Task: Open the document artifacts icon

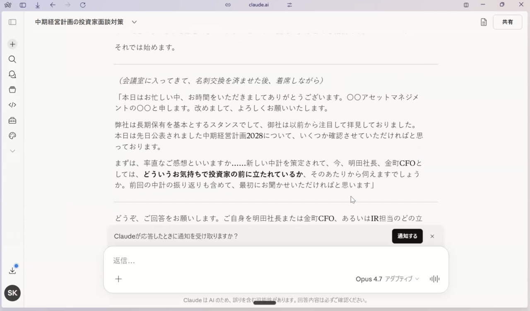Action: pyautogui.click(x=484, y=22)
